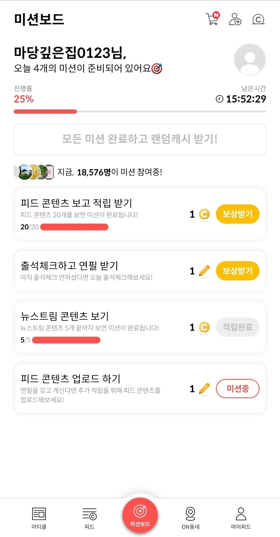Click the gold coin icon on feed mission
Screen dimensions: 280x537
tap(204, 214)
